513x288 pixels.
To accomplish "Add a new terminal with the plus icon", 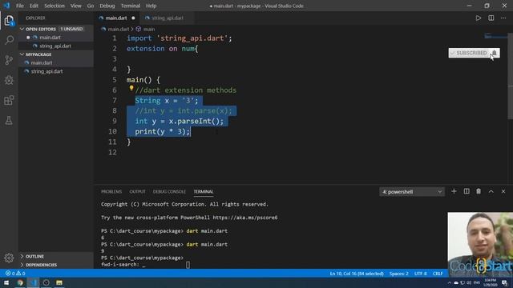I will pyautogui.click(x=454, y=191).
